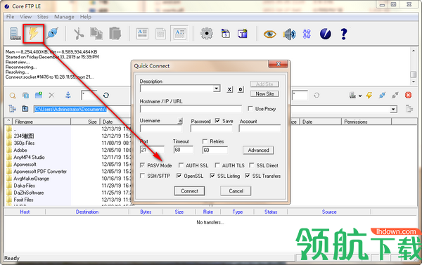422x265 pixels.
Task: Close the Quick Connect dialog
Action: coord(278,64)
